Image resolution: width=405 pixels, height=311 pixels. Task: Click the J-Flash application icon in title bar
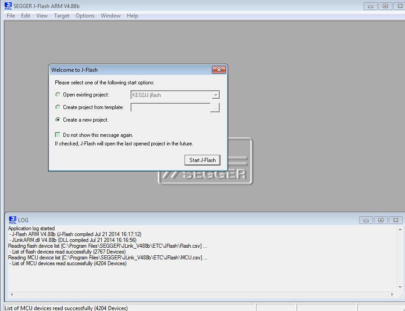coord(8,6)
